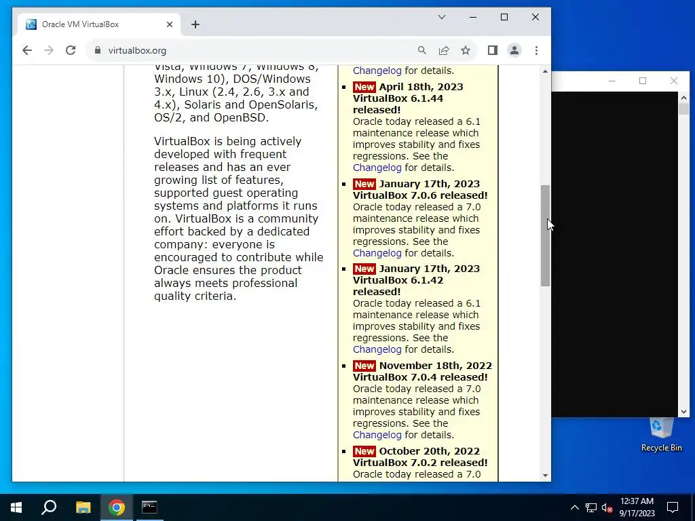The image size is (695, 521).
Task: Open the Recycle Bin desktop icon
Action: pyautogui.click(x=661, y=435)
